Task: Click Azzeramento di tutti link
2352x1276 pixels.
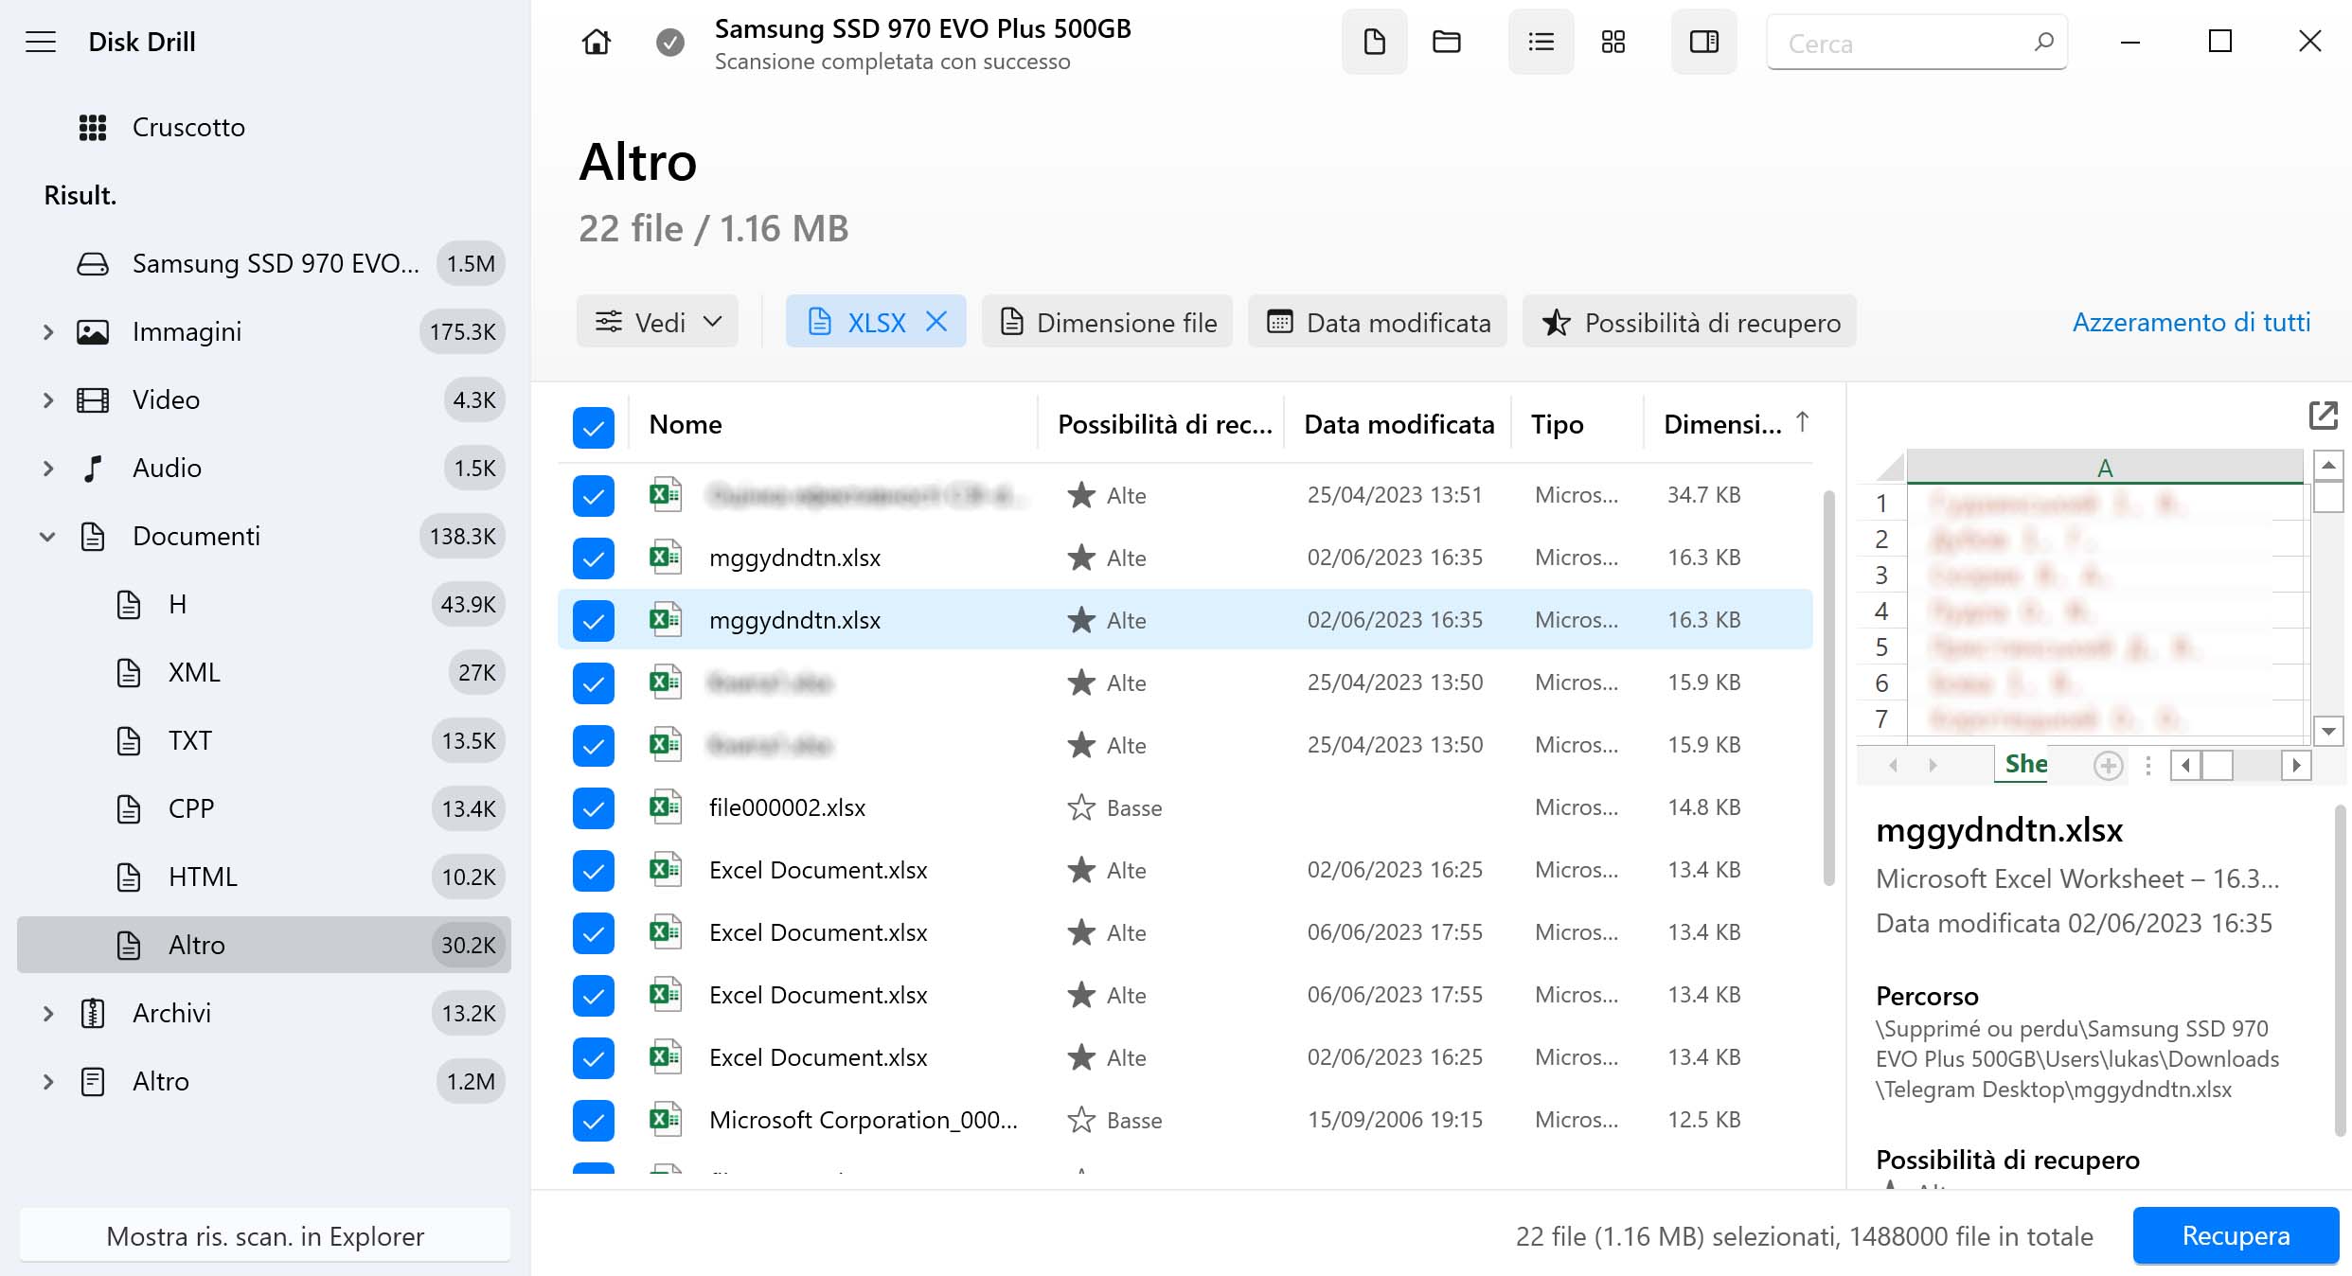Action: pos(2191,322)
